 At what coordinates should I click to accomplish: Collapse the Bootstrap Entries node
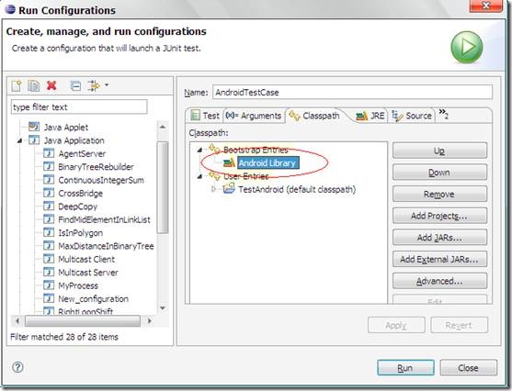(199, 150)
